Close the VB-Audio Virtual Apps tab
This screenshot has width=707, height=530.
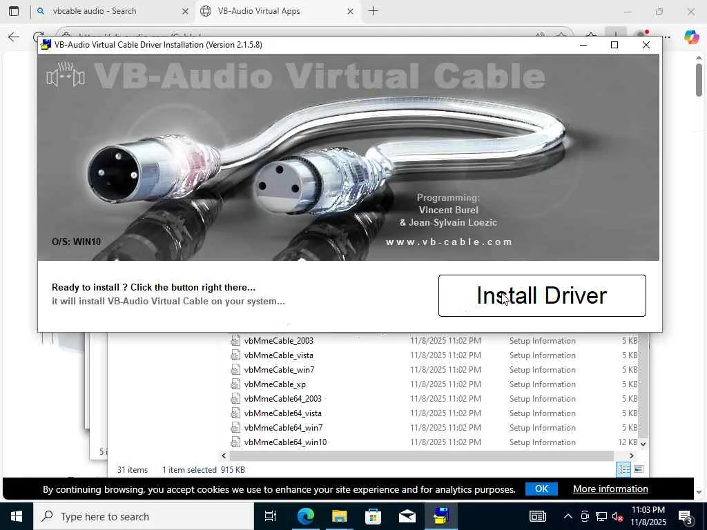click(350, 12)
